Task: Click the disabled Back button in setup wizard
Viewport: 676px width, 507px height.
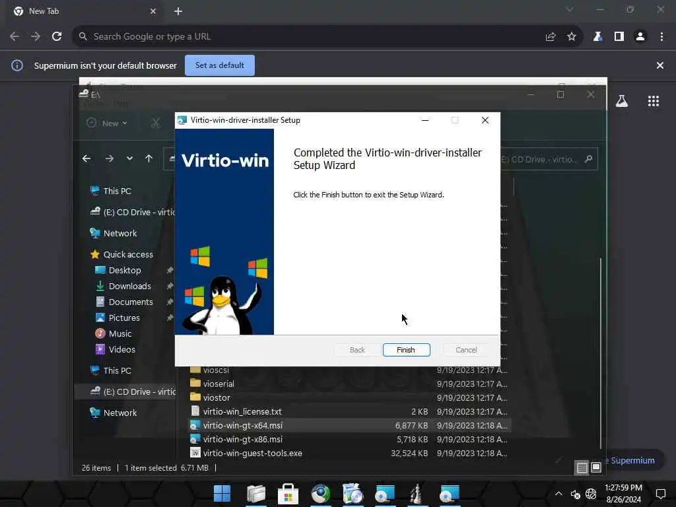Action: (357, 350)
